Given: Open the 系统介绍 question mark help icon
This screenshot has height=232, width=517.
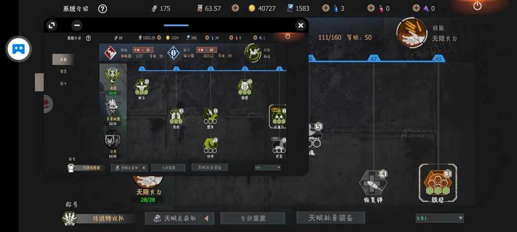Looking at the screenshot, I should pos(102,9).
